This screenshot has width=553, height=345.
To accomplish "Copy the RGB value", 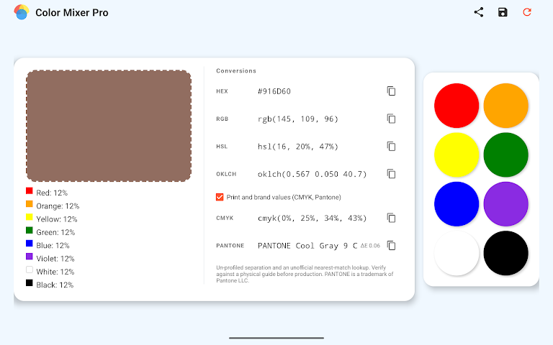I will click(391, 119).
